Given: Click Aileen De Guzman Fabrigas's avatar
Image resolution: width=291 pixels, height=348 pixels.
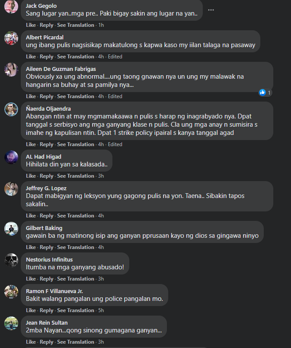Looking at the screenshot, I should click(11, 70).
